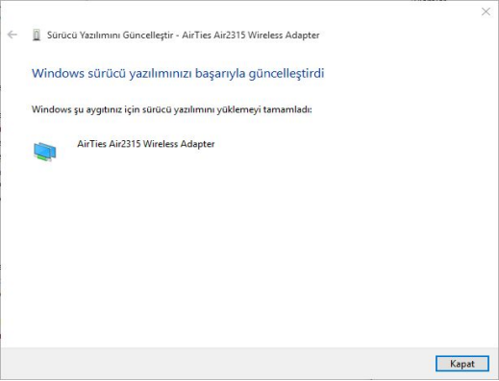Screen dimensions: 499x381
Task: Select the adapter name beside the network icon
Action: click(146, 144)
